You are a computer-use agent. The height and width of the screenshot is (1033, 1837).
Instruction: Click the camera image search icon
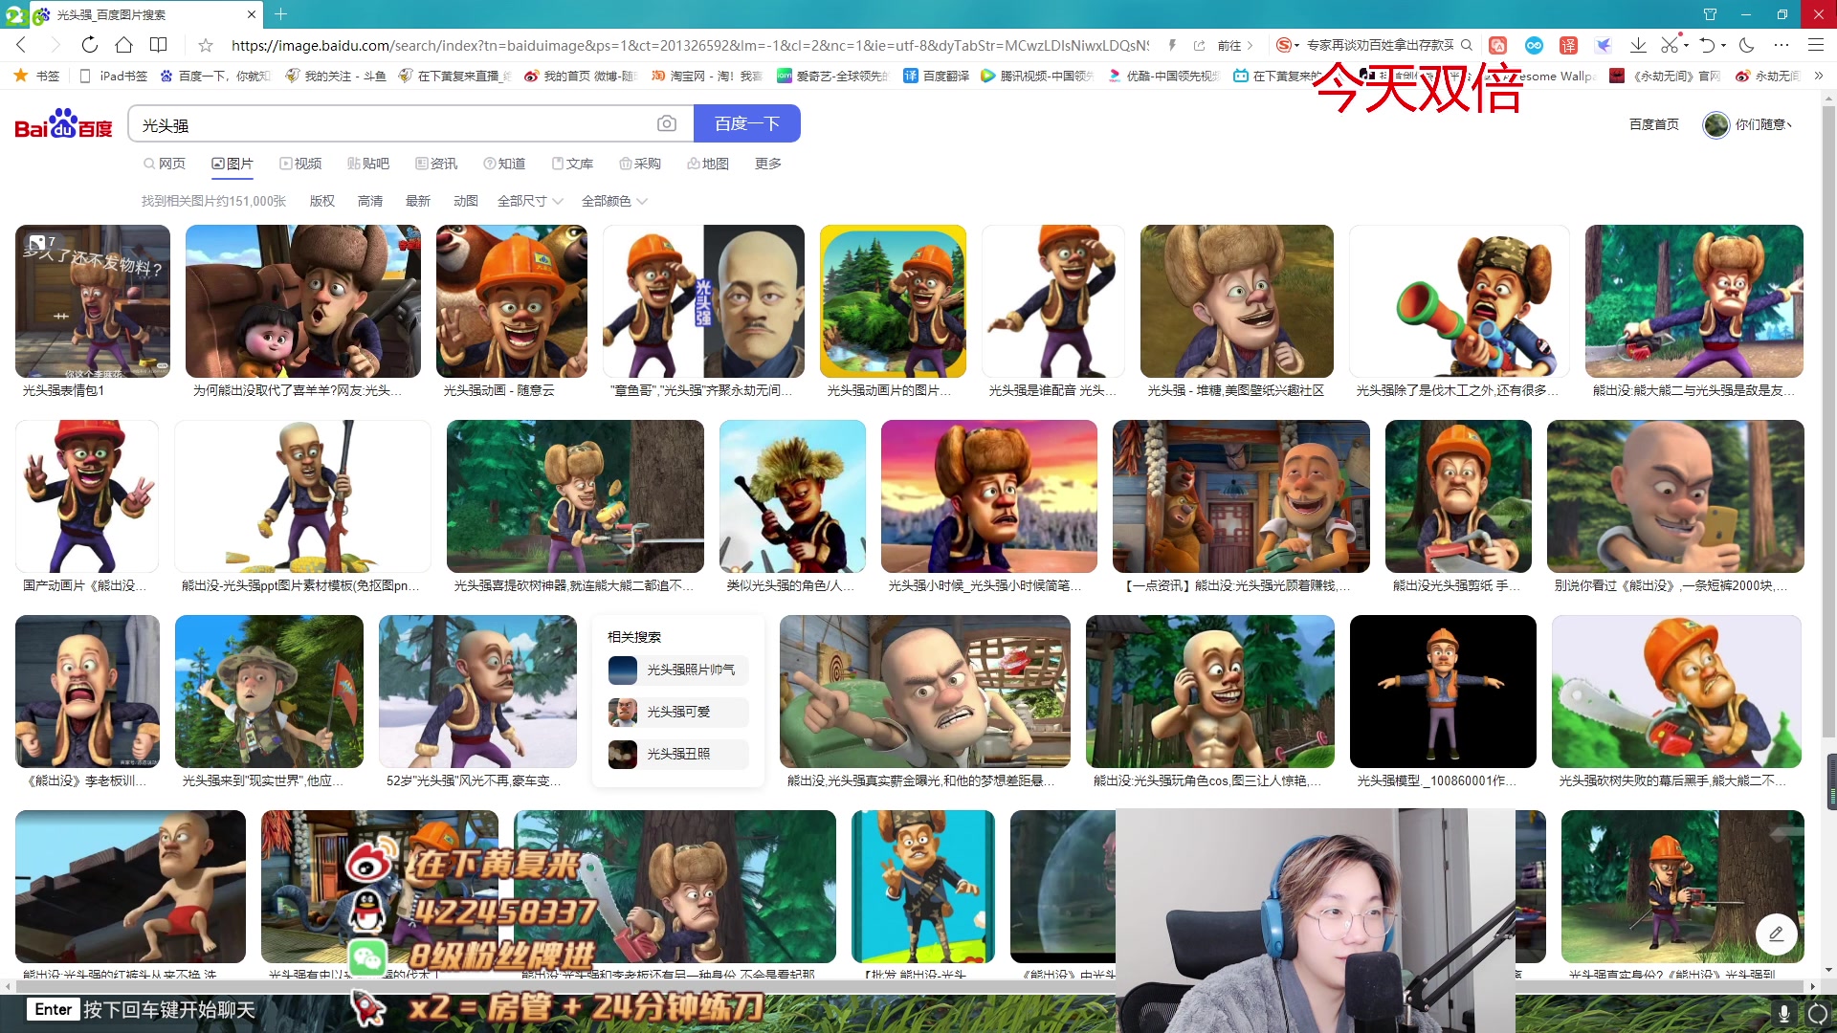click(667, 123)
